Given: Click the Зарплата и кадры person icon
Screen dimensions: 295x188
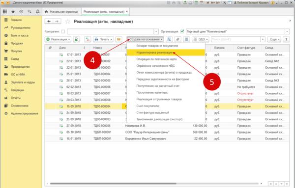Looking at the screenshot, I should (x=6, y=82).
